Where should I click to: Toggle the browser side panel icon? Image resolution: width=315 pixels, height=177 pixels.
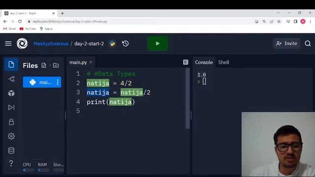[295, 21]
